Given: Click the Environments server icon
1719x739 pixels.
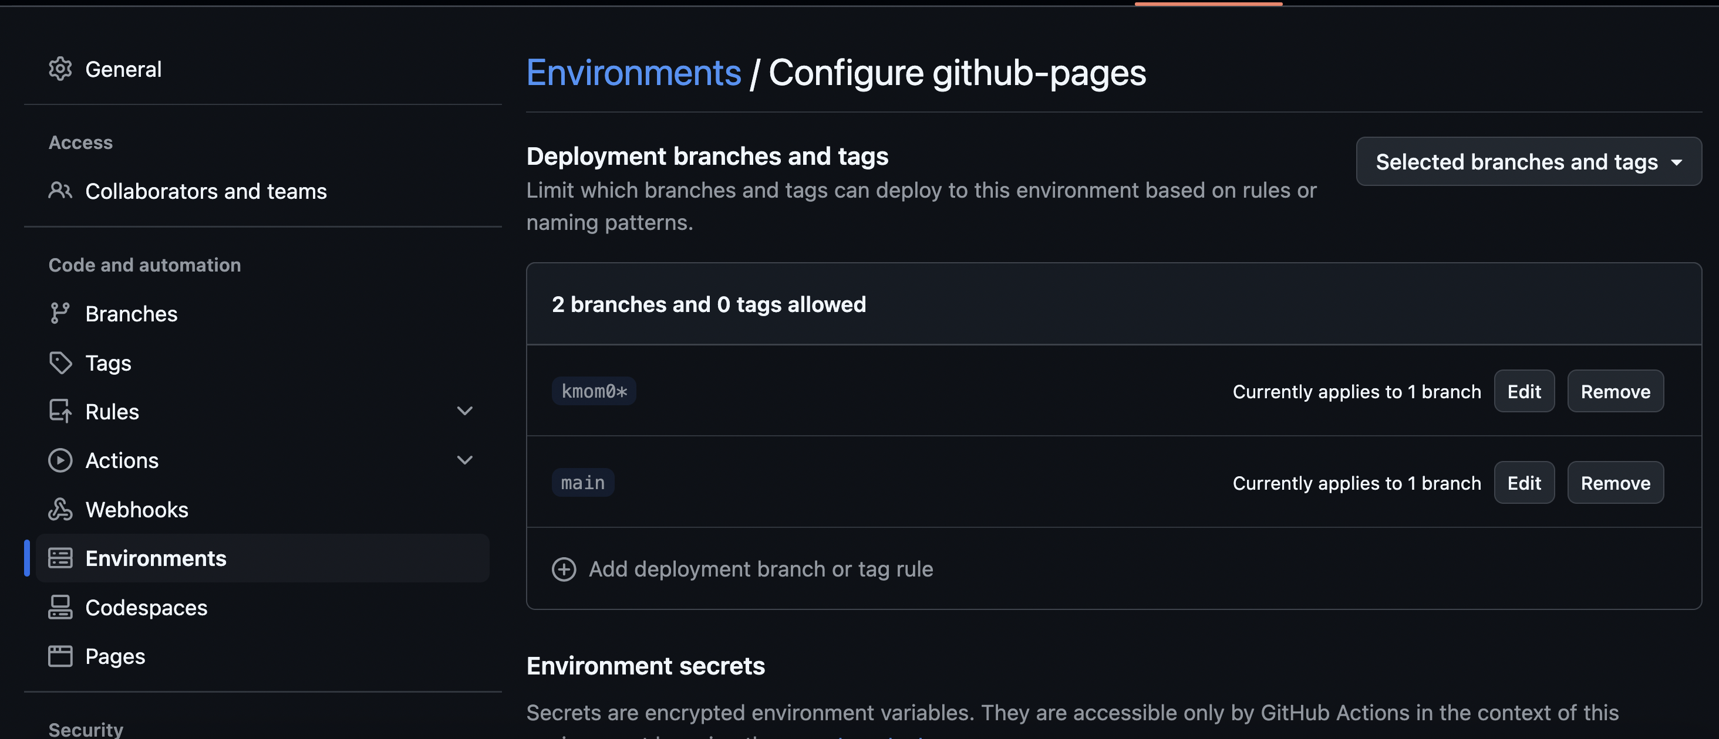Looking at the screenshot, I should (60, 558).
